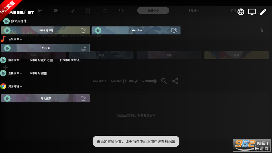
Task: Click 从本地新增 next to 直播插件
Action: tap(38, 73)
